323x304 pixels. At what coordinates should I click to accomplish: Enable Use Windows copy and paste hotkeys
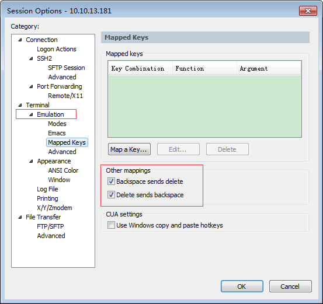(111, 225)
